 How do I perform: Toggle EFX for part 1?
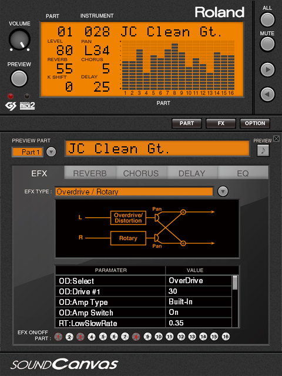coord(58,337)
